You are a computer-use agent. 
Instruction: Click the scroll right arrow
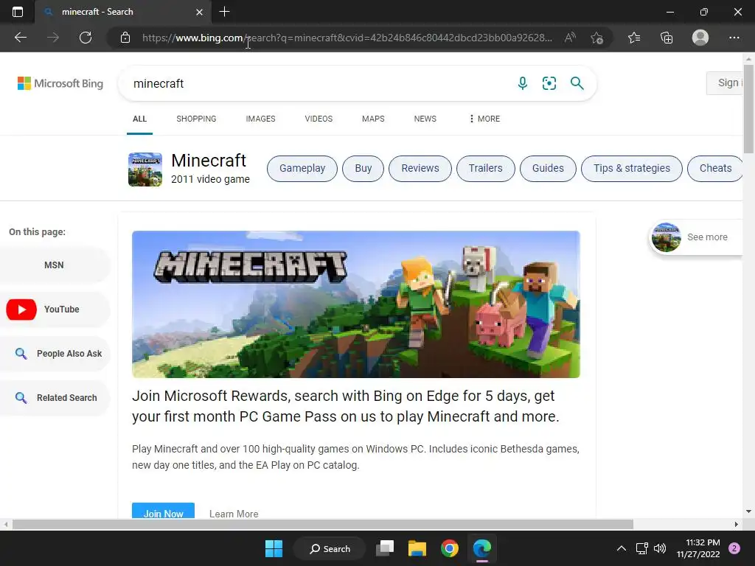coord(737,524)
